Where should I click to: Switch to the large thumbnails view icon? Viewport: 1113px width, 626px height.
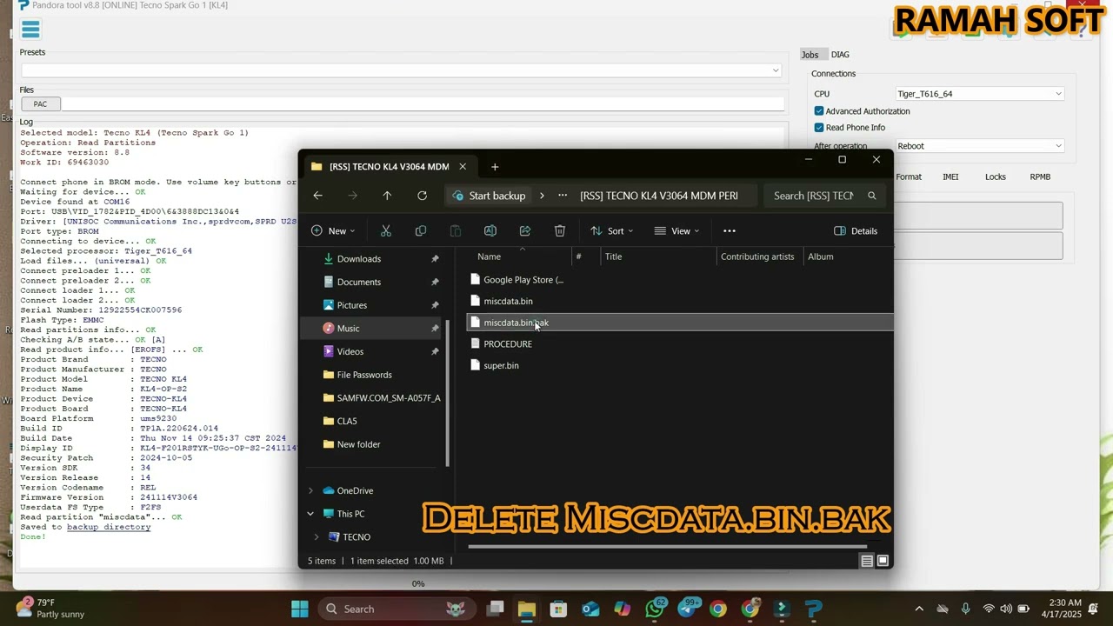(x=883, y=561)
